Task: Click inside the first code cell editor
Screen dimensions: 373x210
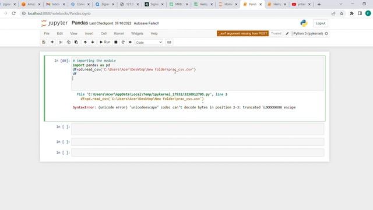Action: click(198, 73)
